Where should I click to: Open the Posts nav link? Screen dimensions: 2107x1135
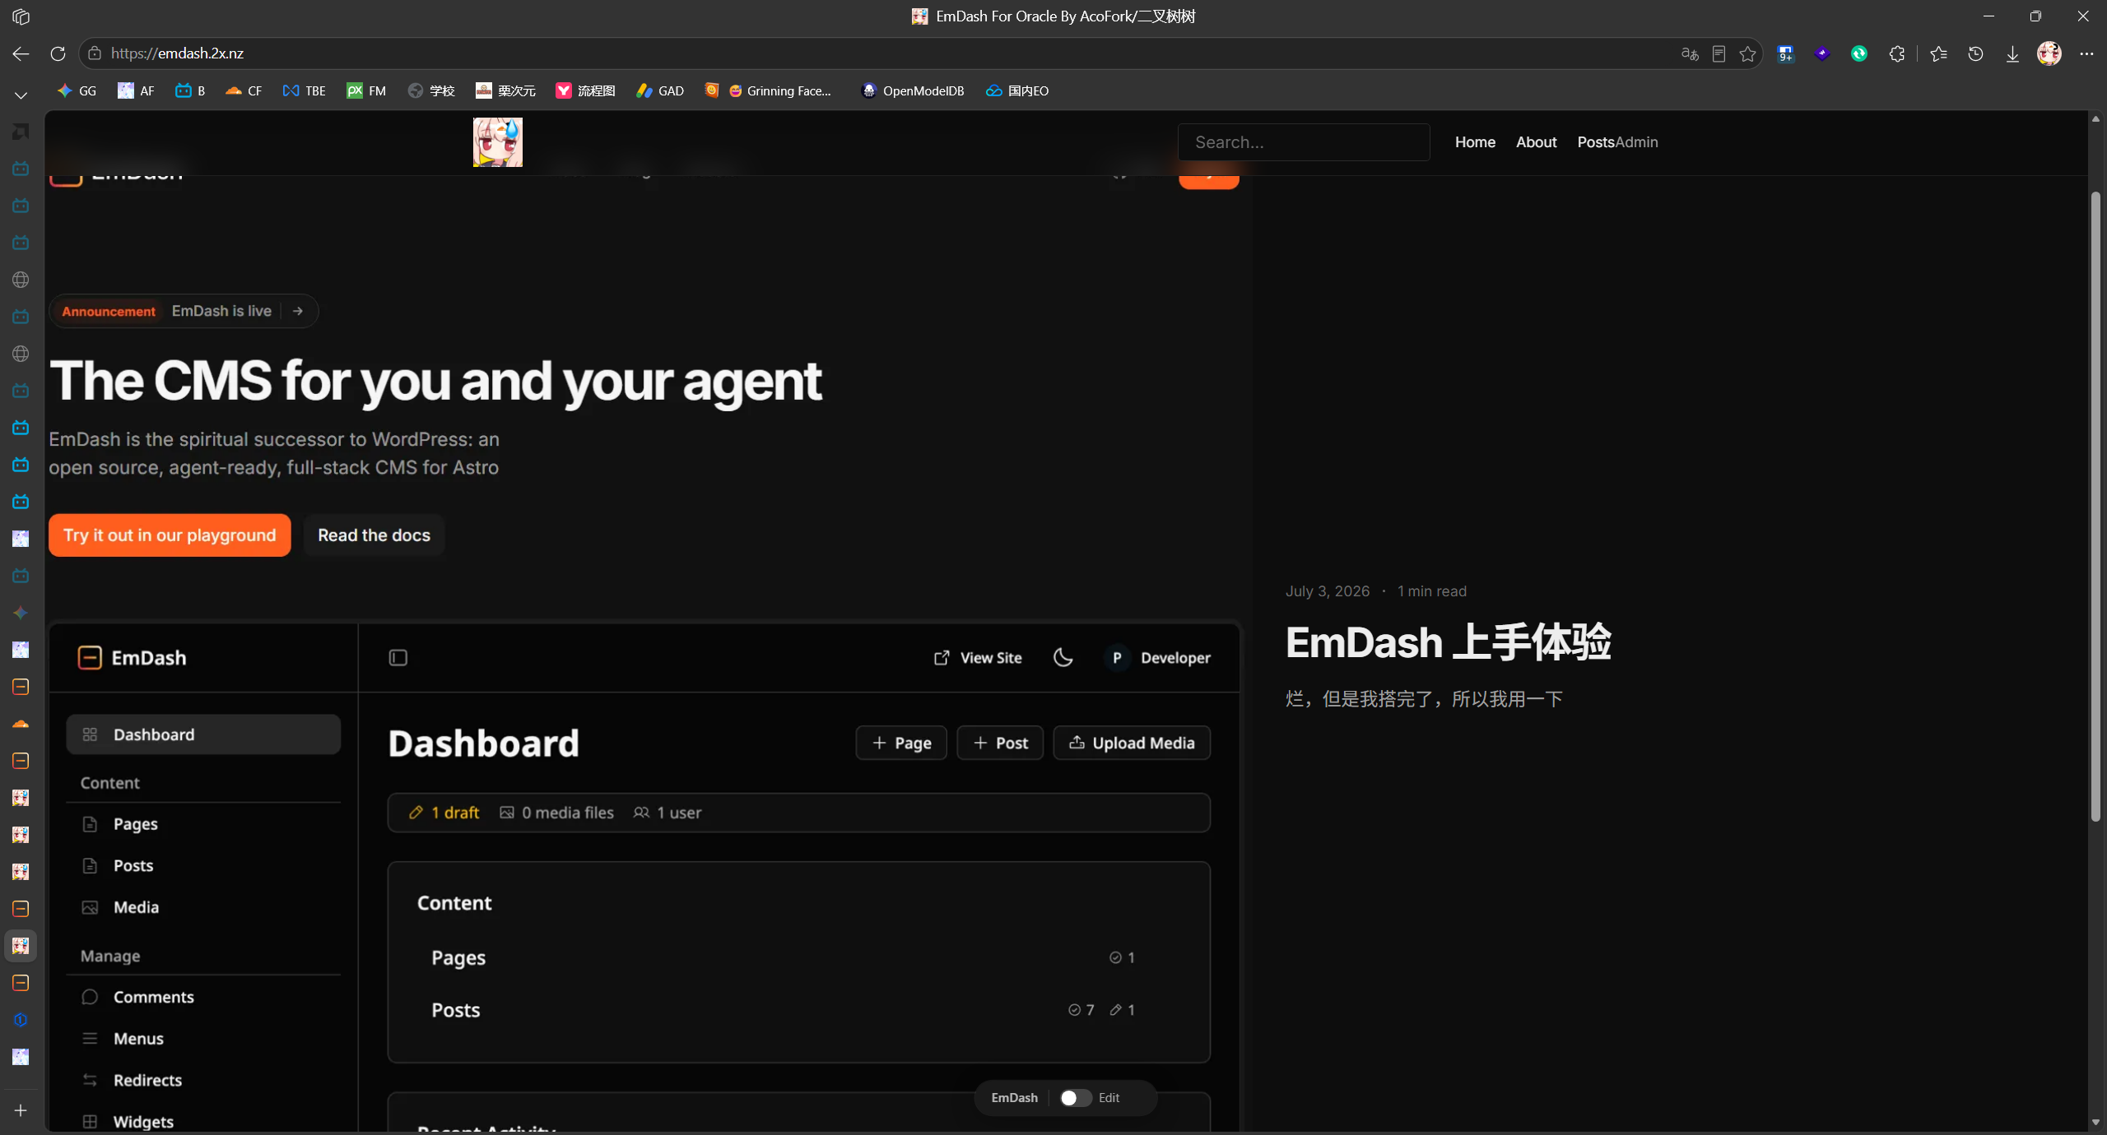[1596, 142]
